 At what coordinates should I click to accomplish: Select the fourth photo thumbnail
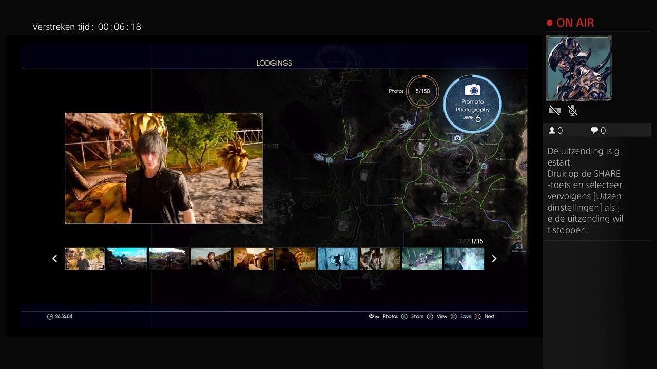(211, 259)
